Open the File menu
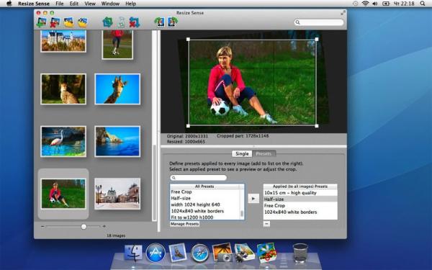 pyautogui.click(x=60, y=4)
